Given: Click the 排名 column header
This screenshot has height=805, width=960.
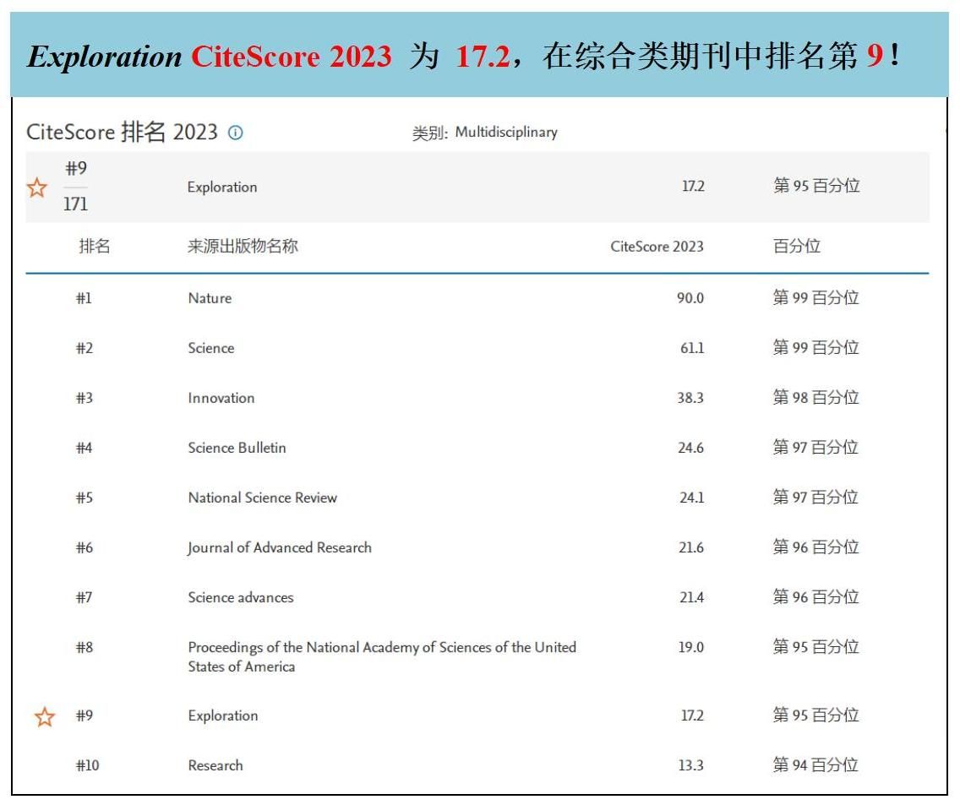Looking at the screenshot, I should coord(94,247).
